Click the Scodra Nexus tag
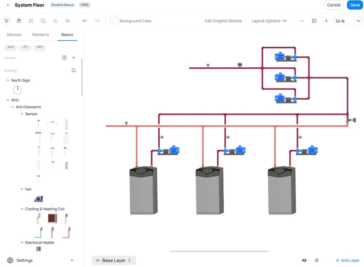 point(63,5)
